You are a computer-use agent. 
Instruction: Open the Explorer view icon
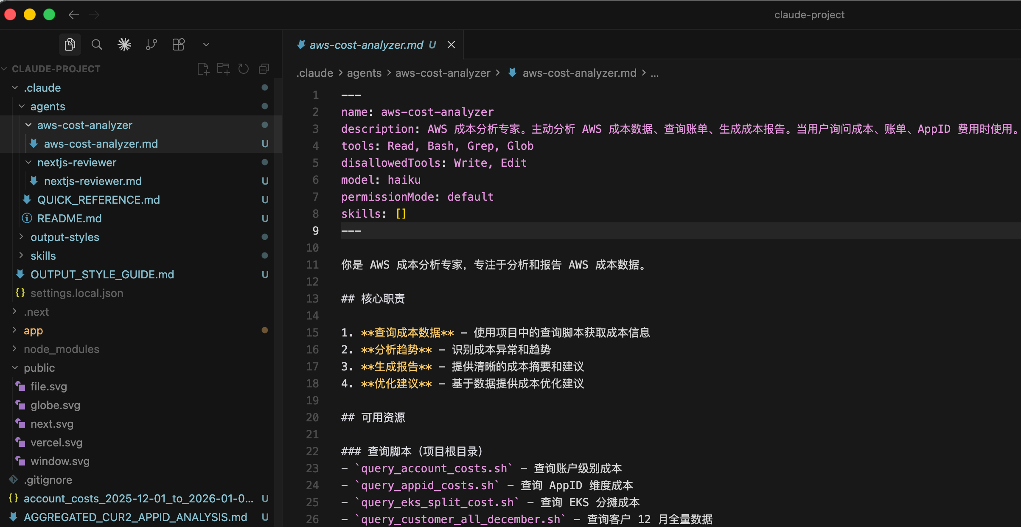[70, 45]
